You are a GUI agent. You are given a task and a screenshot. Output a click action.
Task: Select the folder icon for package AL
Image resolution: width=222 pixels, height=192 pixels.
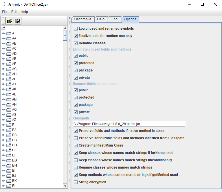[x=9, y=94]
